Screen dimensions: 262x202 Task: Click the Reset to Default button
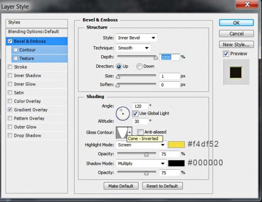pos(162,186)
